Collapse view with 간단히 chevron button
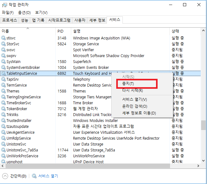Screen dimensions: 207x184 pyautogui.click(x=5, y=176)
